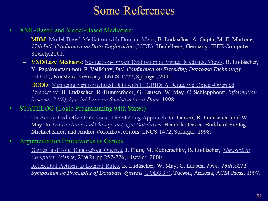Click the STATELOG (Logic Programming with States) heading
The width and height of the screenshot is (268, 201).
pyautogui.click(x=83, y=109)
